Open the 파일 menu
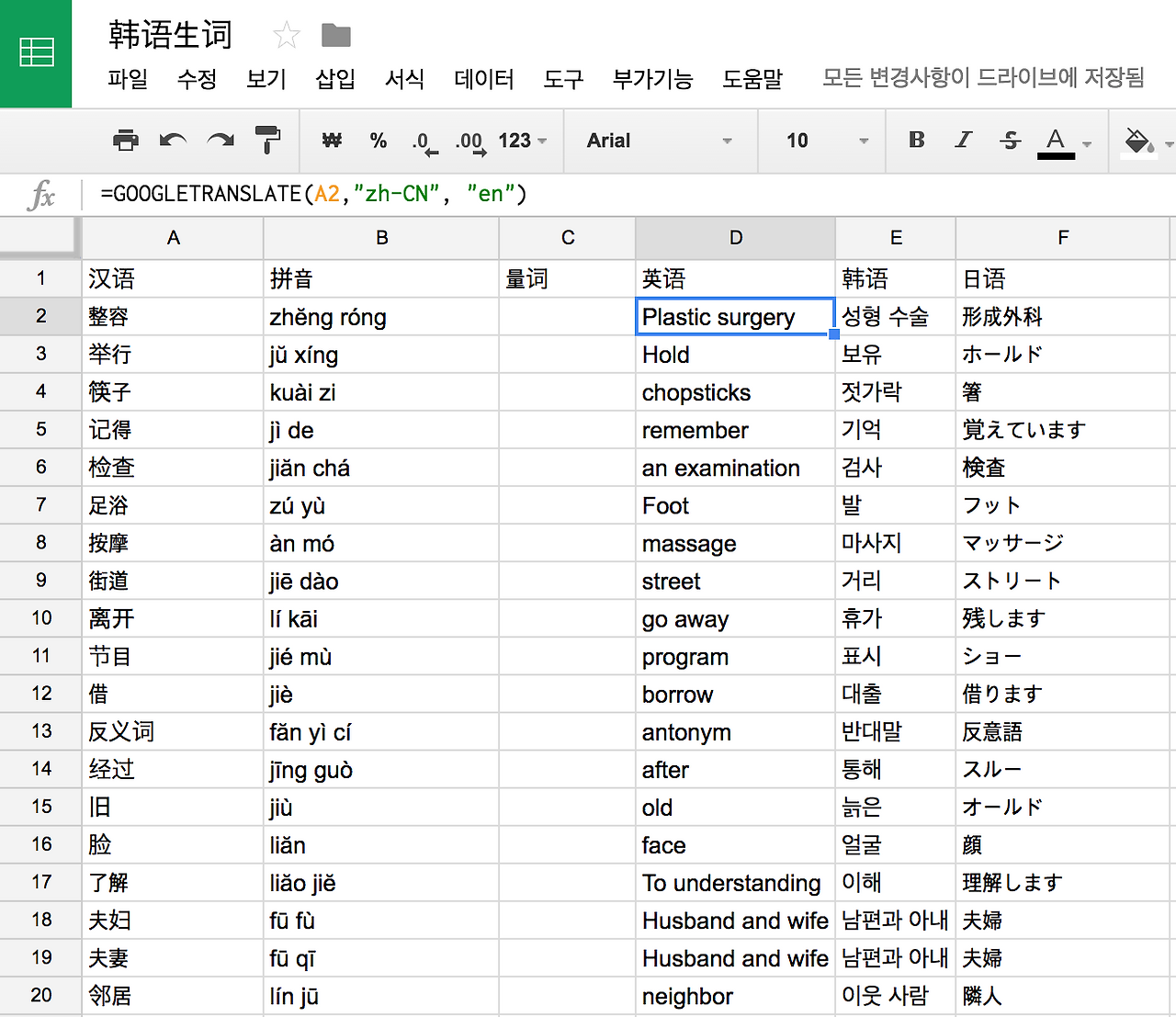The image size is (1176, 1017). (128, 79)
